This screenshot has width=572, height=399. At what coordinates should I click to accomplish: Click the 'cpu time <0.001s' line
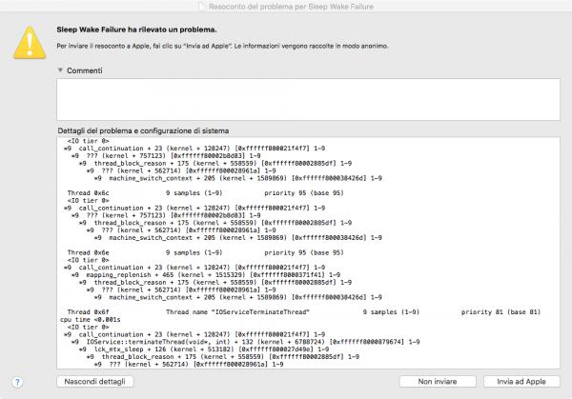(91, 320)
